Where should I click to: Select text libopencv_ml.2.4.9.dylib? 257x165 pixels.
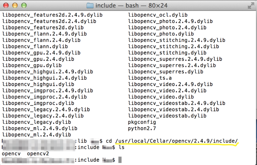[40, 128]
